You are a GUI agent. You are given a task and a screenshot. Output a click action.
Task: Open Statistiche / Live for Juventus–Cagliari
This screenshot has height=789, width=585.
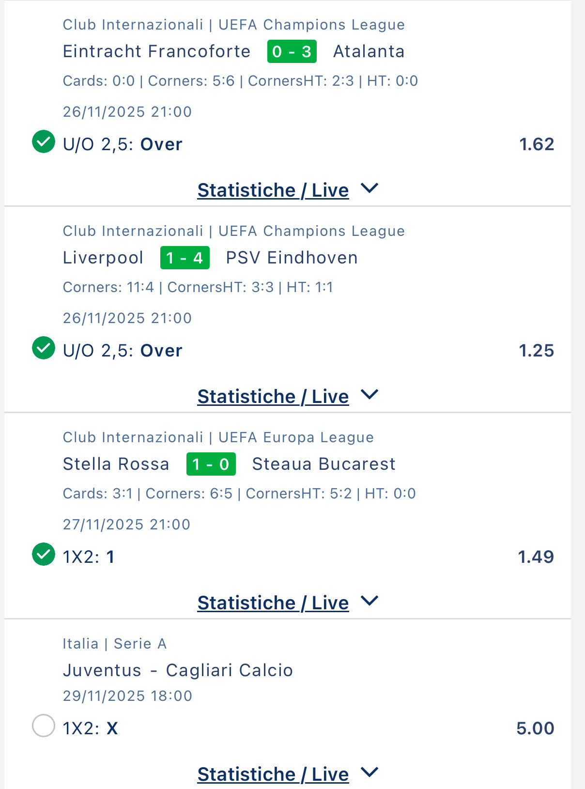tap(273, 774)
